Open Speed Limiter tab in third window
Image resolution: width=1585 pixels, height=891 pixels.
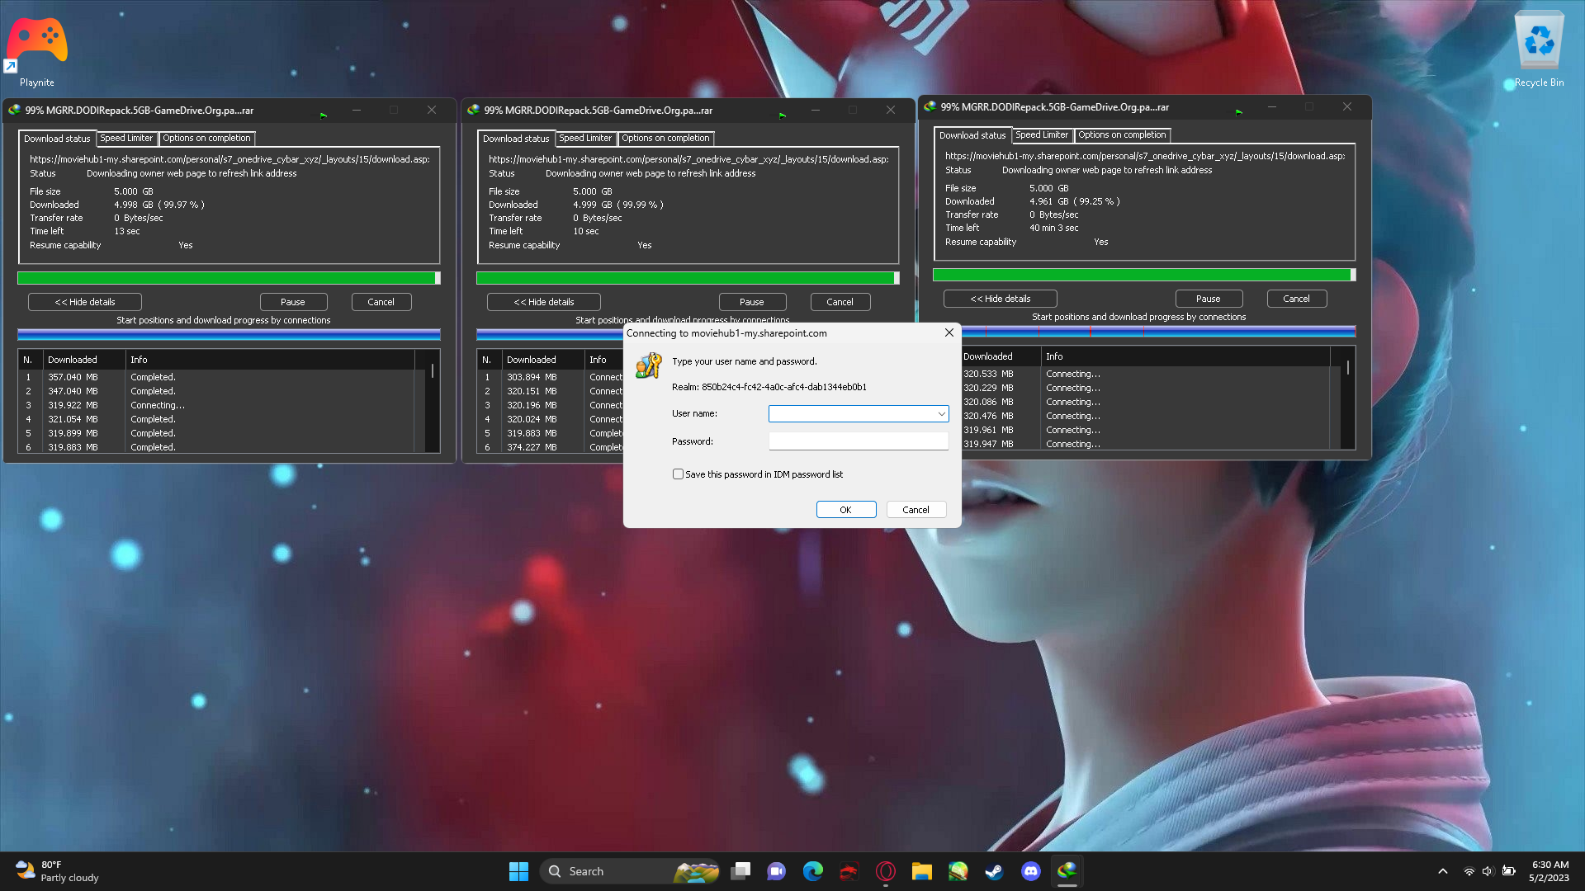pyautogui.click(x=1042, y=134)
